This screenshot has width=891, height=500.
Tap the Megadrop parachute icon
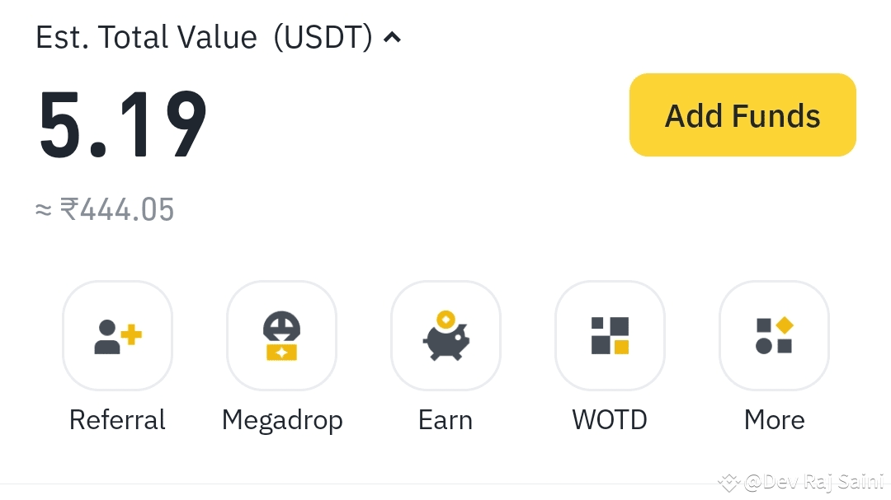point(281,335)
